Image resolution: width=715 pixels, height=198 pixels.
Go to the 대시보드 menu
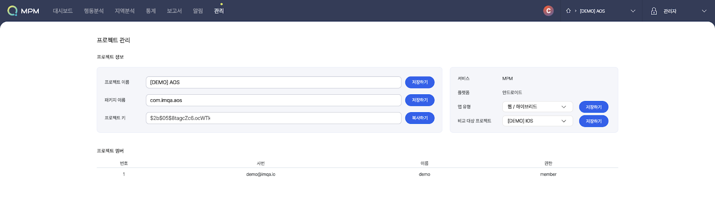pos(63,11)
